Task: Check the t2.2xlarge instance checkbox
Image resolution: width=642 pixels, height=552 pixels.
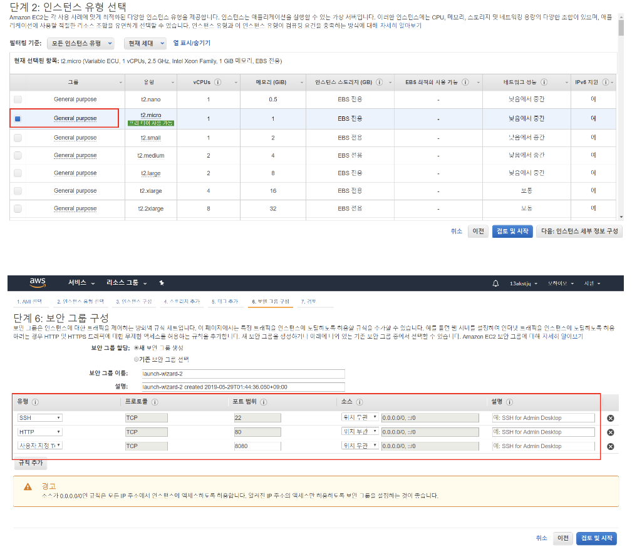Action: pos(18,208)
